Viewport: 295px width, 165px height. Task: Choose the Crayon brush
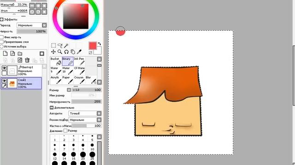point(79,80)
